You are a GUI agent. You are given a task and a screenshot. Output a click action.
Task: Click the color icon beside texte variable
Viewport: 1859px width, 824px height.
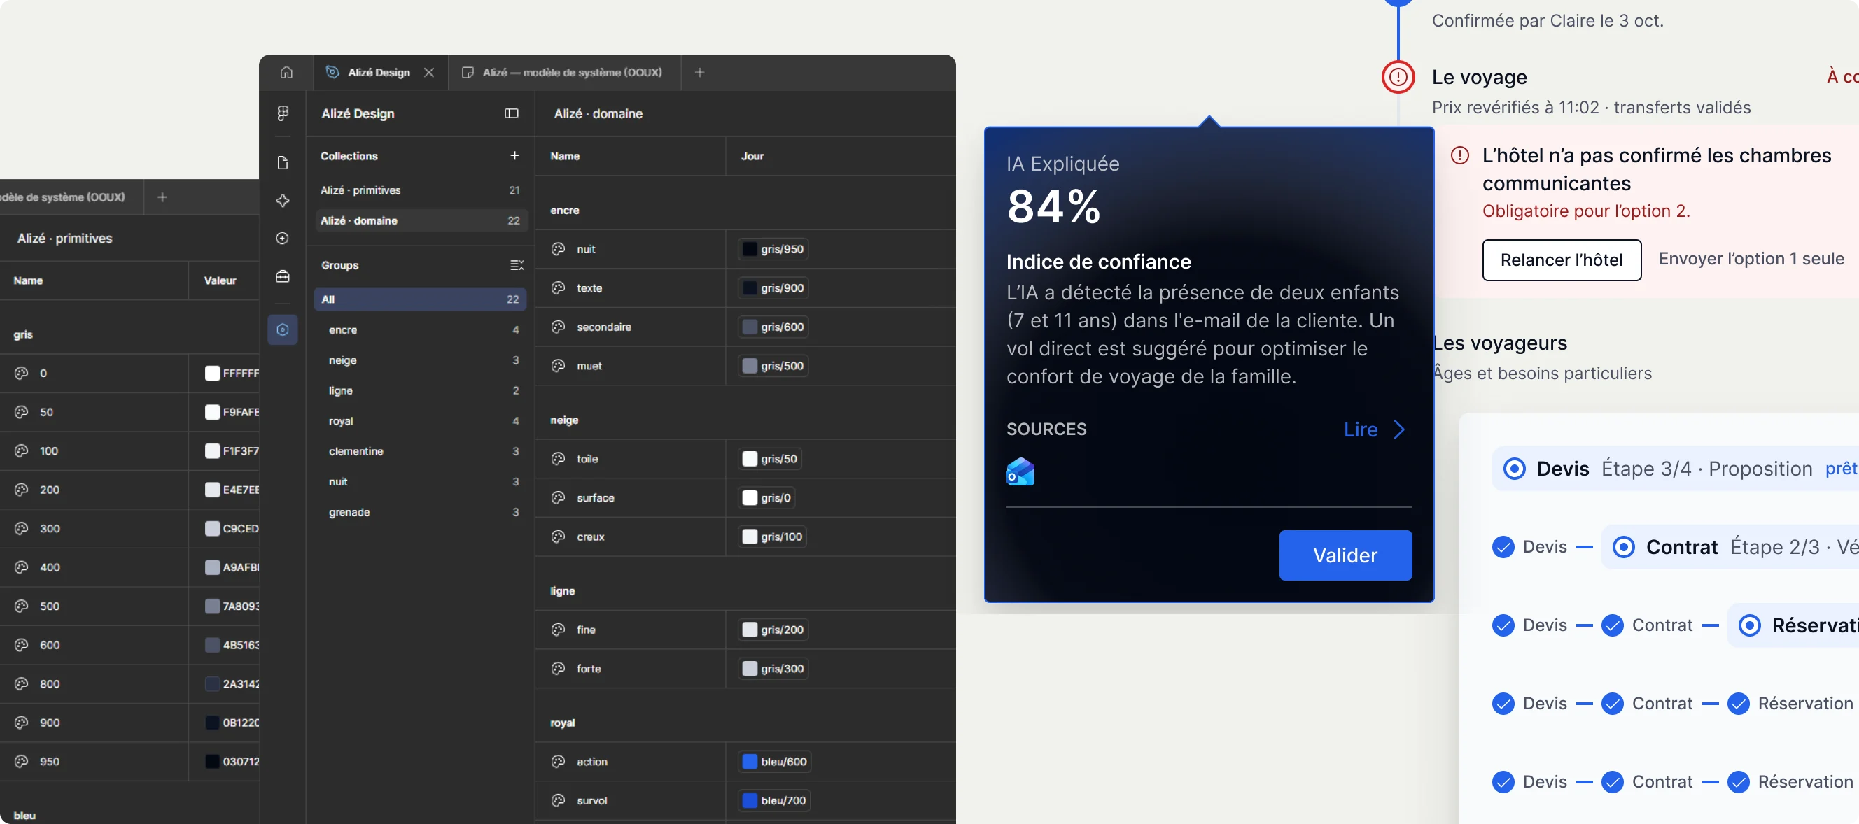pyautogui.click(x=558, y=287)
